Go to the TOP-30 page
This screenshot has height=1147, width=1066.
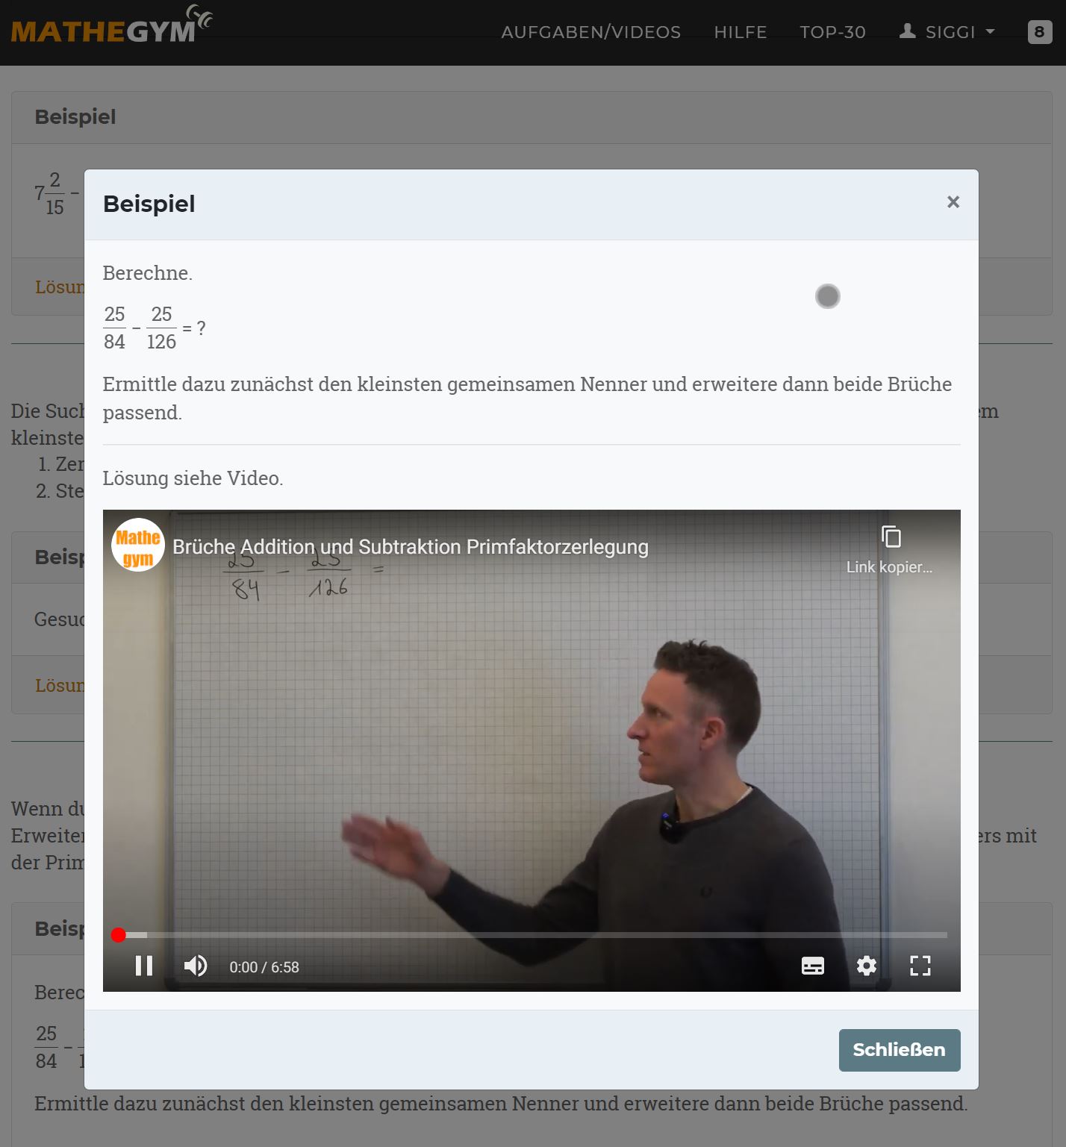(833, 32)
